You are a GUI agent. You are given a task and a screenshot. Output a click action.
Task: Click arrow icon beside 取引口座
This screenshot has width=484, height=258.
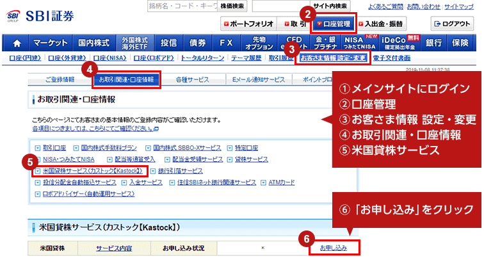[x=38, y=149]
